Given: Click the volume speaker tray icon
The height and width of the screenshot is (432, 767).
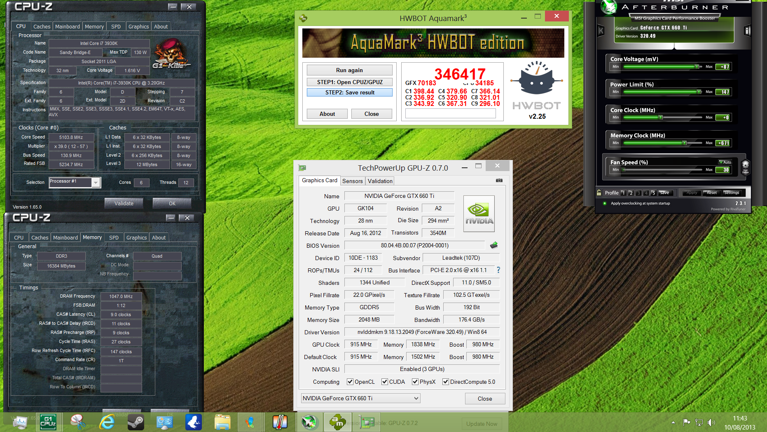Looking at the screenshot, I should click(711, 422).
